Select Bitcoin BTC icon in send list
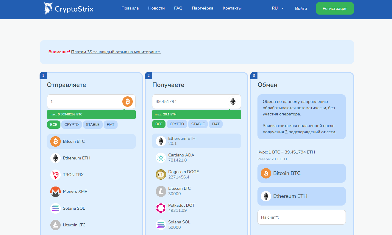 point(55,141)
